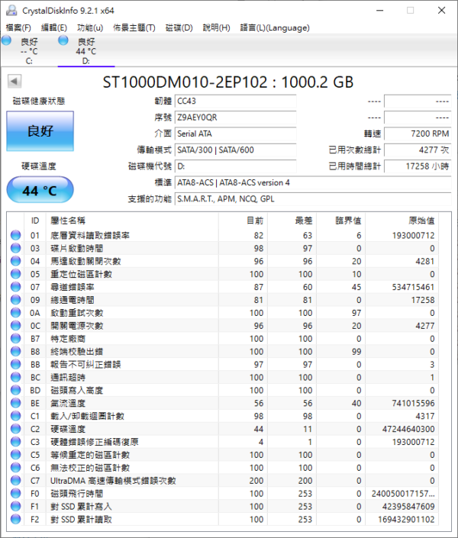The width and height of the screenshot is (458, 538).
Task: Click status orb for attribute B7 row
Action: click(15, 338)
